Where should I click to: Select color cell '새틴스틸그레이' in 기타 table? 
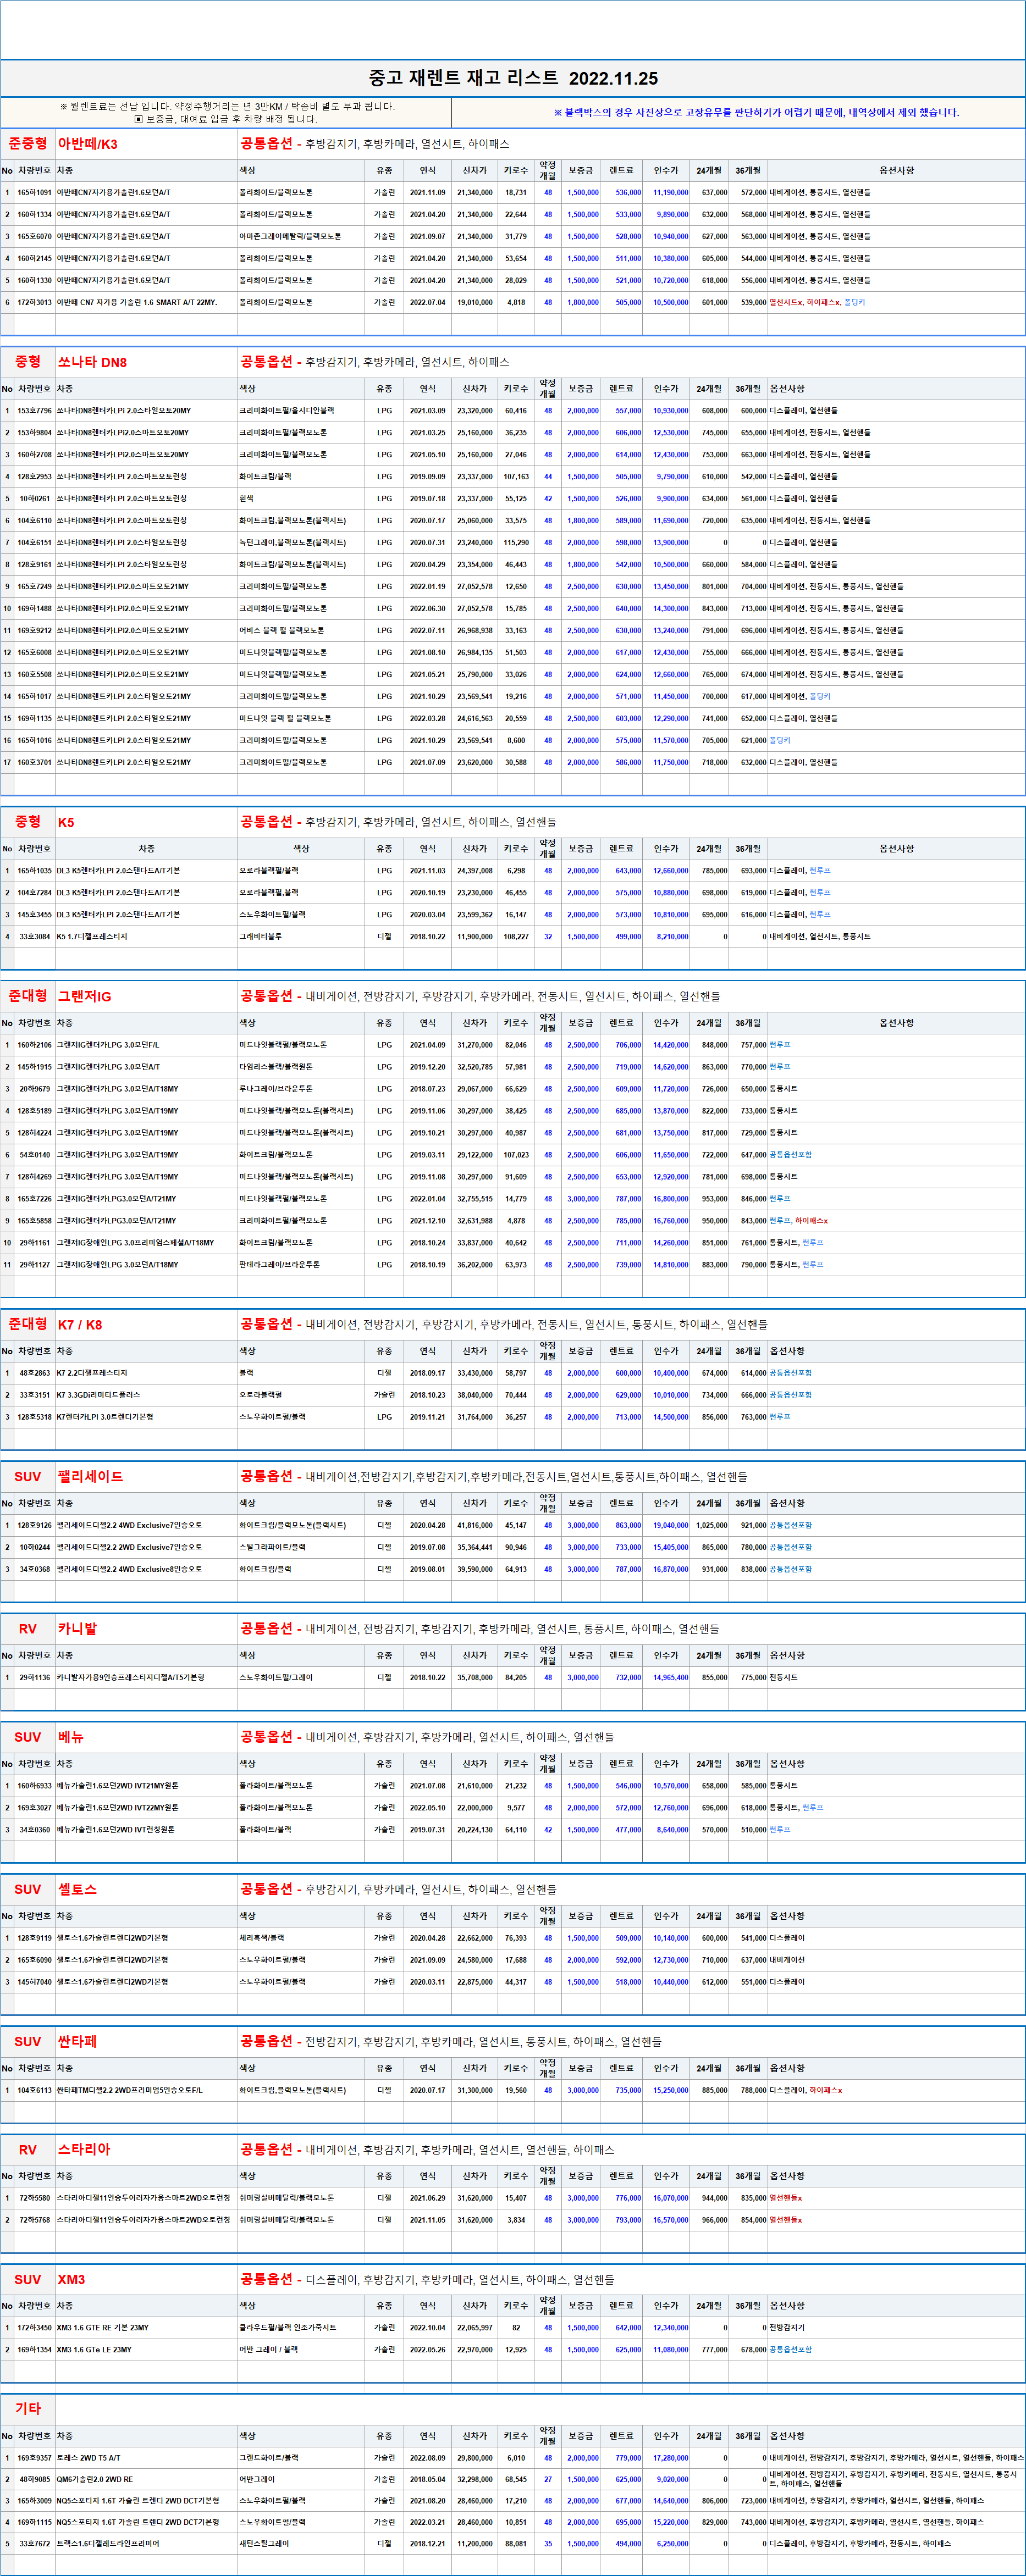click(x=264, y=2544)
